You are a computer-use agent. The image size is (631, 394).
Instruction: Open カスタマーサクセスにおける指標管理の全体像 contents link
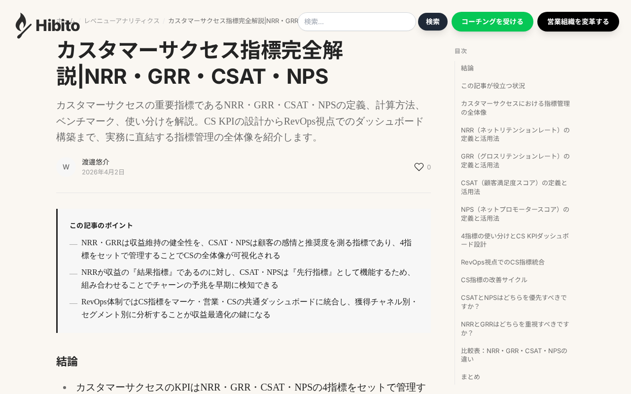pyautogui.click(x=516, y=108)
